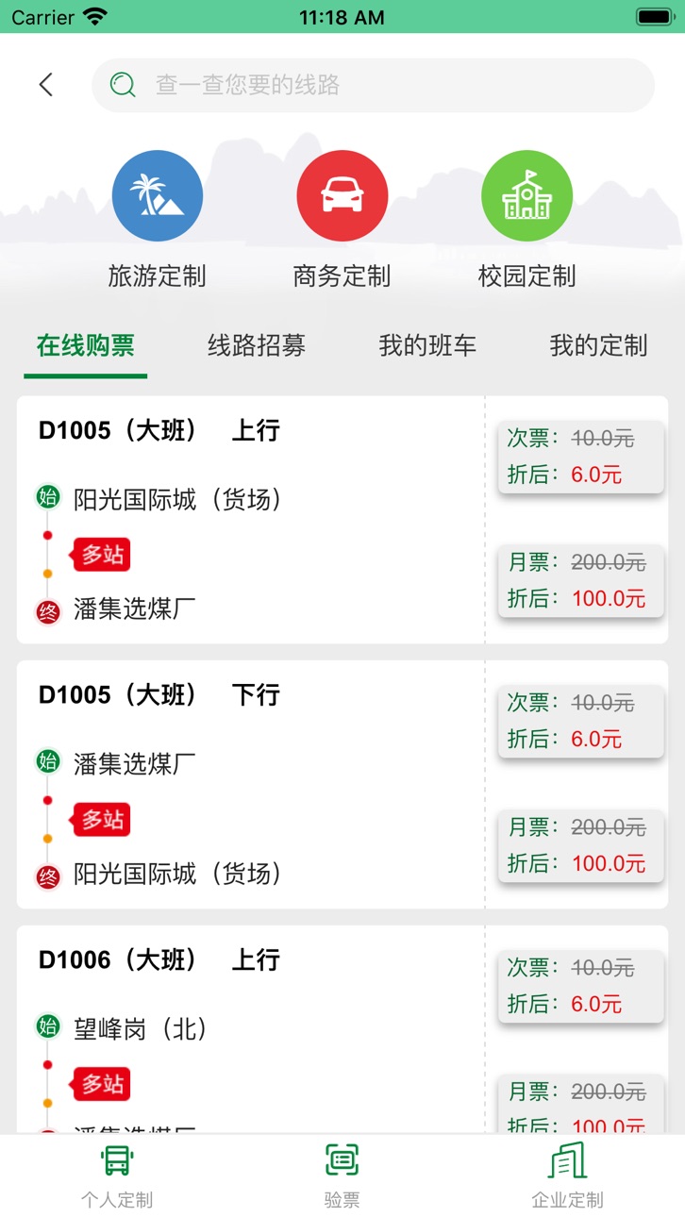Expand 多站 stops on D1005 上行
Screen dimensions: 685x1217
point(102,555)
